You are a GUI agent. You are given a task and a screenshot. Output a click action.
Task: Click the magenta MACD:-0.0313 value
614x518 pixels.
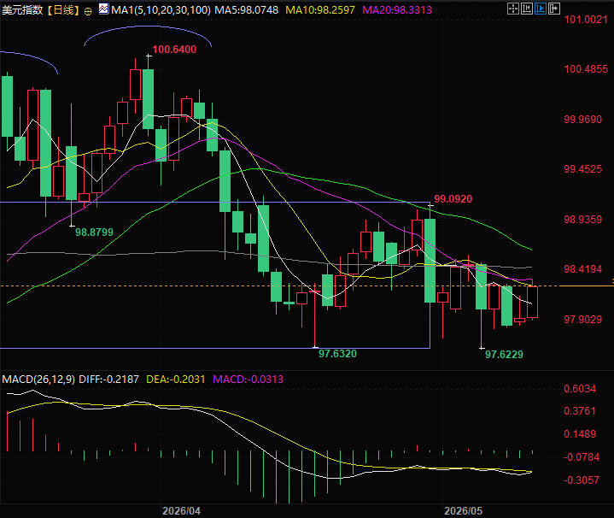click(248, 380)
